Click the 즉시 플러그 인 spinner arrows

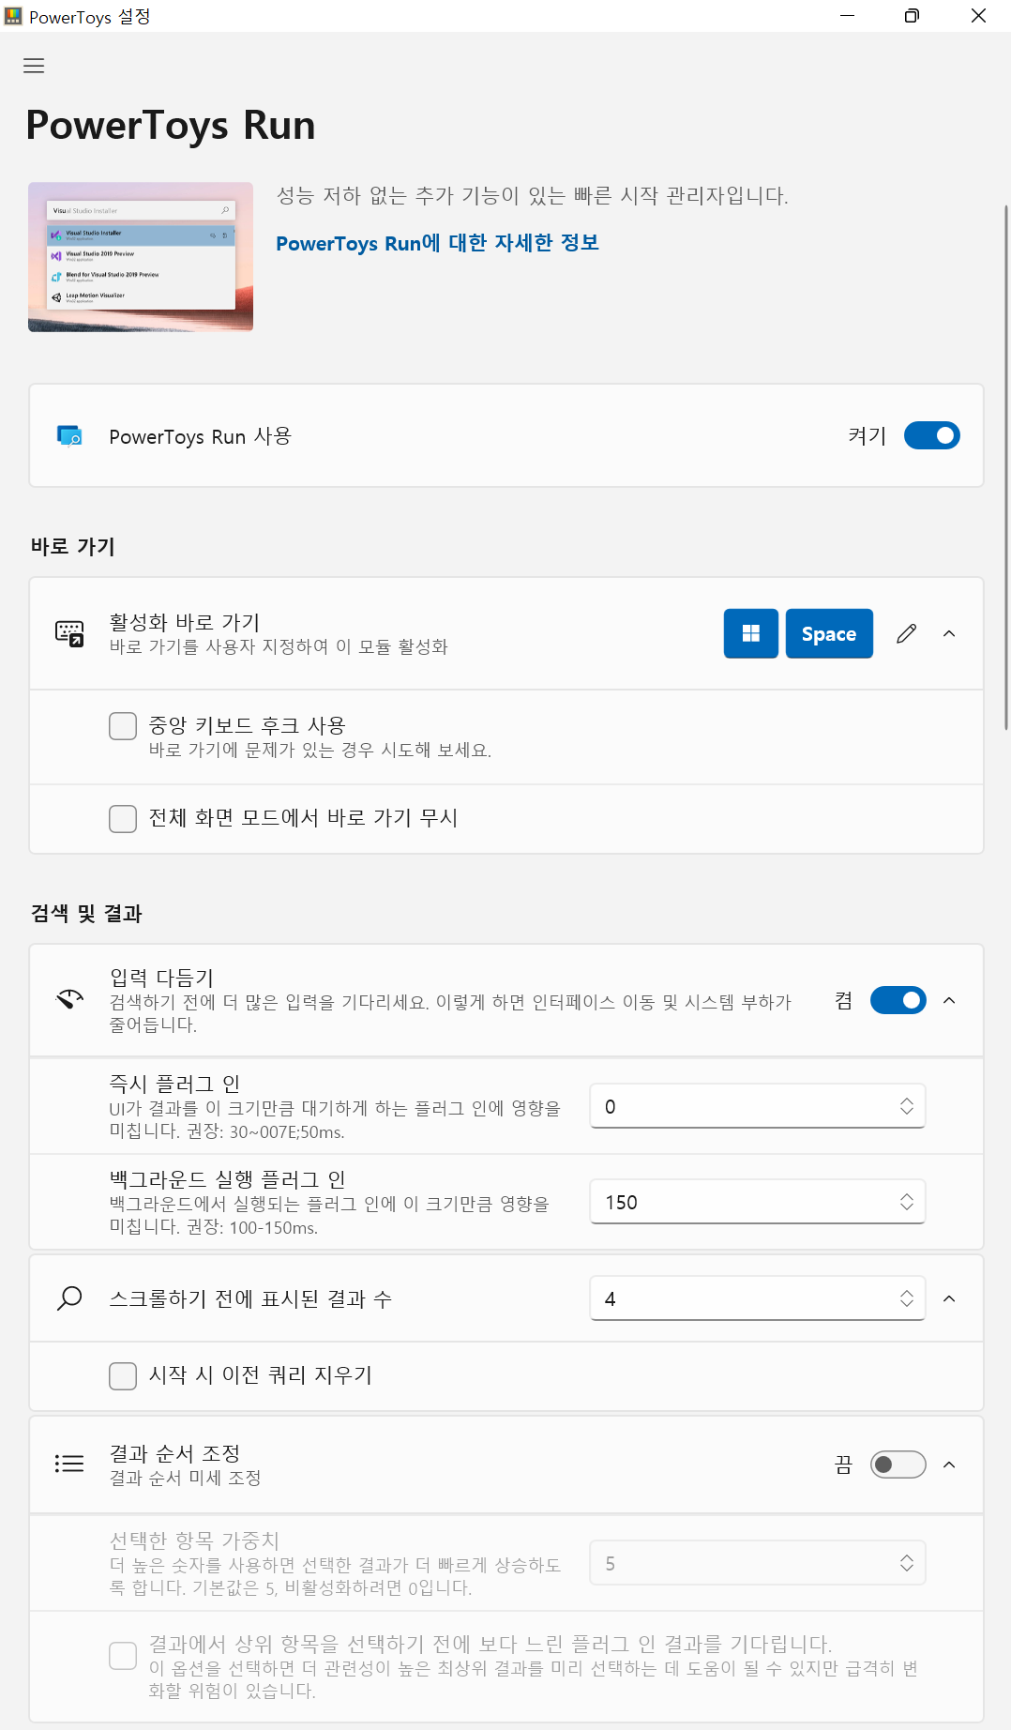point(906,1106)
